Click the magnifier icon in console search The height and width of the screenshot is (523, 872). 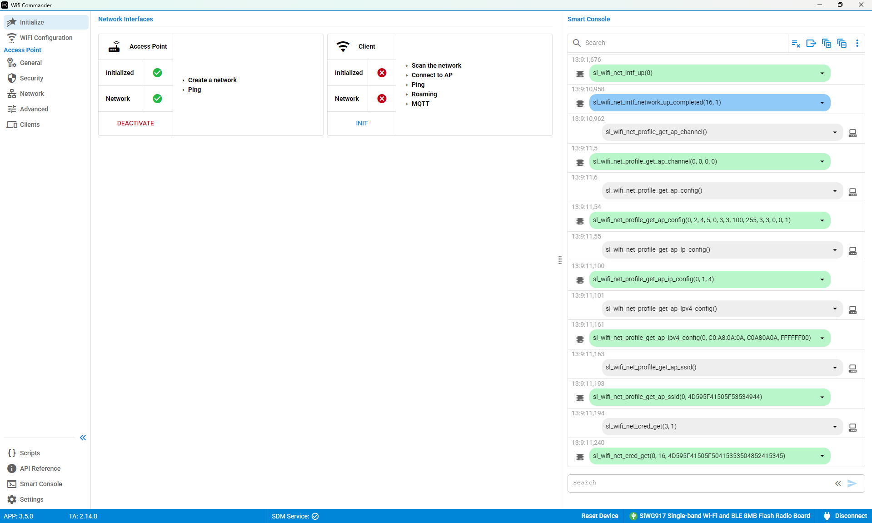tap(577, 43)
